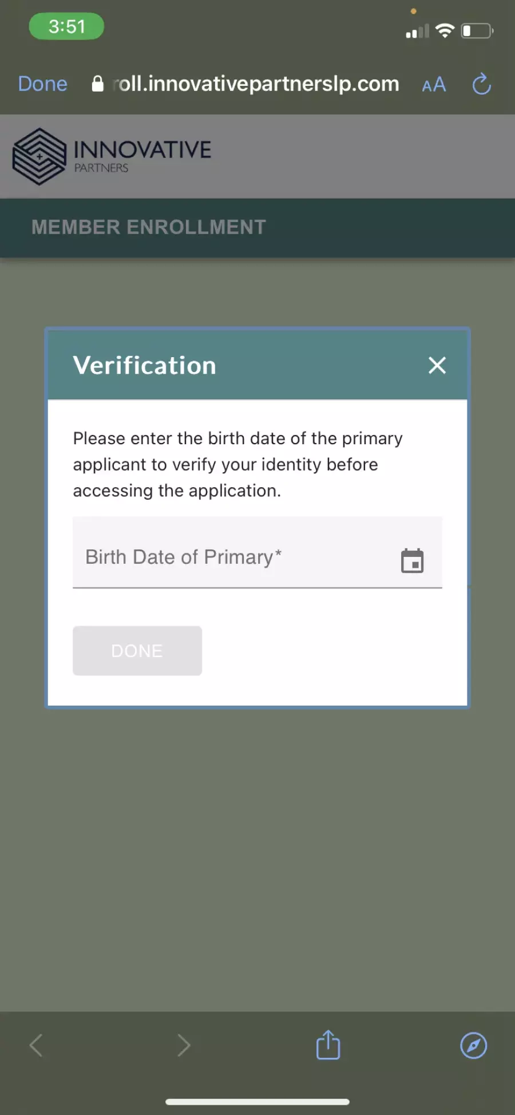
Task: Close the Verification dialog with X
Action: [x=437, y=365]
